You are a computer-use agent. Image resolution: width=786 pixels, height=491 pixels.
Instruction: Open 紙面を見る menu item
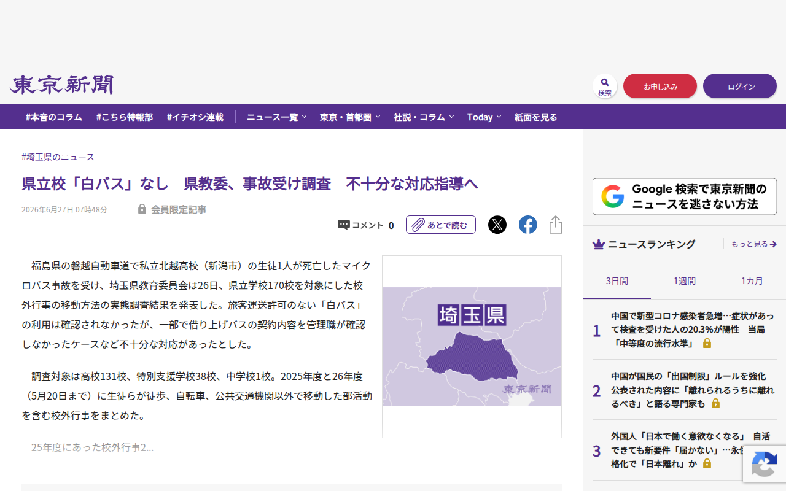536,117
